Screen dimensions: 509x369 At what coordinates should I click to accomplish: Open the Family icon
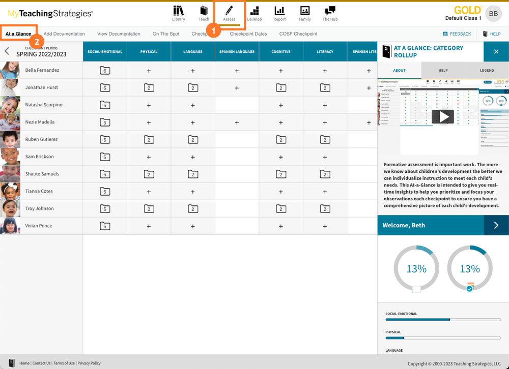pos(305,13)
